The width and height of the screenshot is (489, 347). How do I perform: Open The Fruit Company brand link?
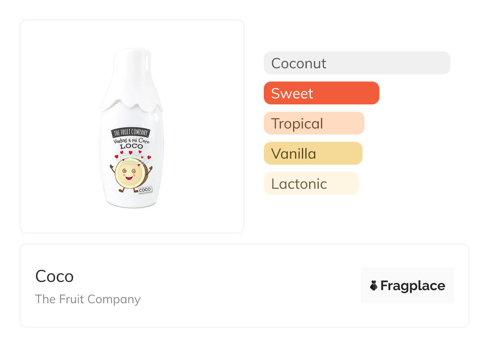tap(88, 299)
